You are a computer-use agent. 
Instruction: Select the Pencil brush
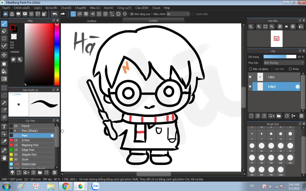pyautogui.click(x=32, y=126)
